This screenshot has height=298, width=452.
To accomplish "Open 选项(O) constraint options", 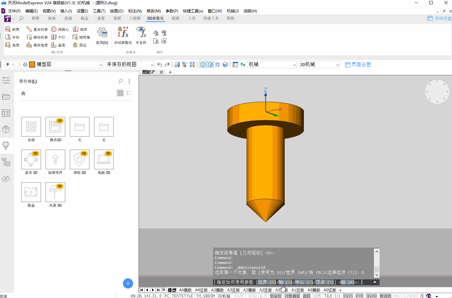I will click(102, 36).
